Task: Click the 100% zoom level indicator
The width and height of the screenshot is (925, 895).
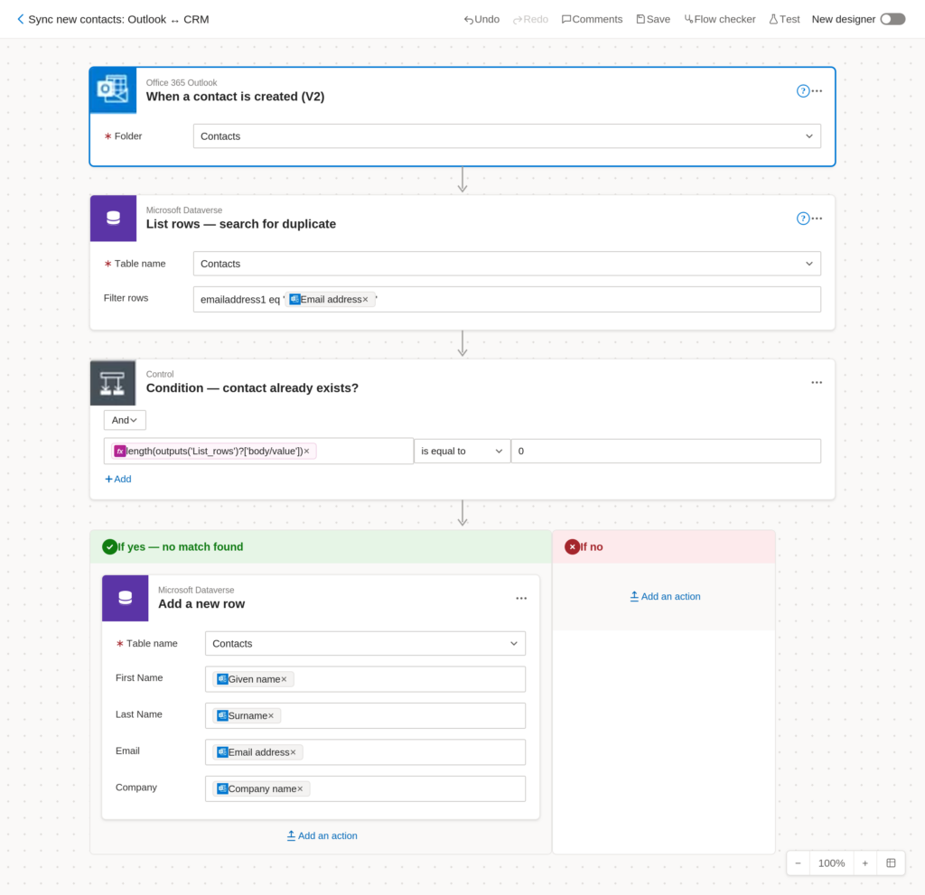Action: (831, 863)
